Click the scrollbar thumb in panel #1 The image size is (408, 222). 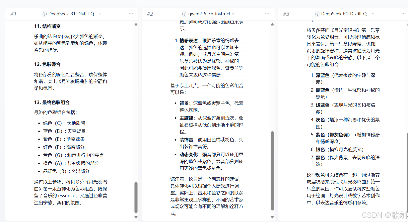[x=136, y=197]
